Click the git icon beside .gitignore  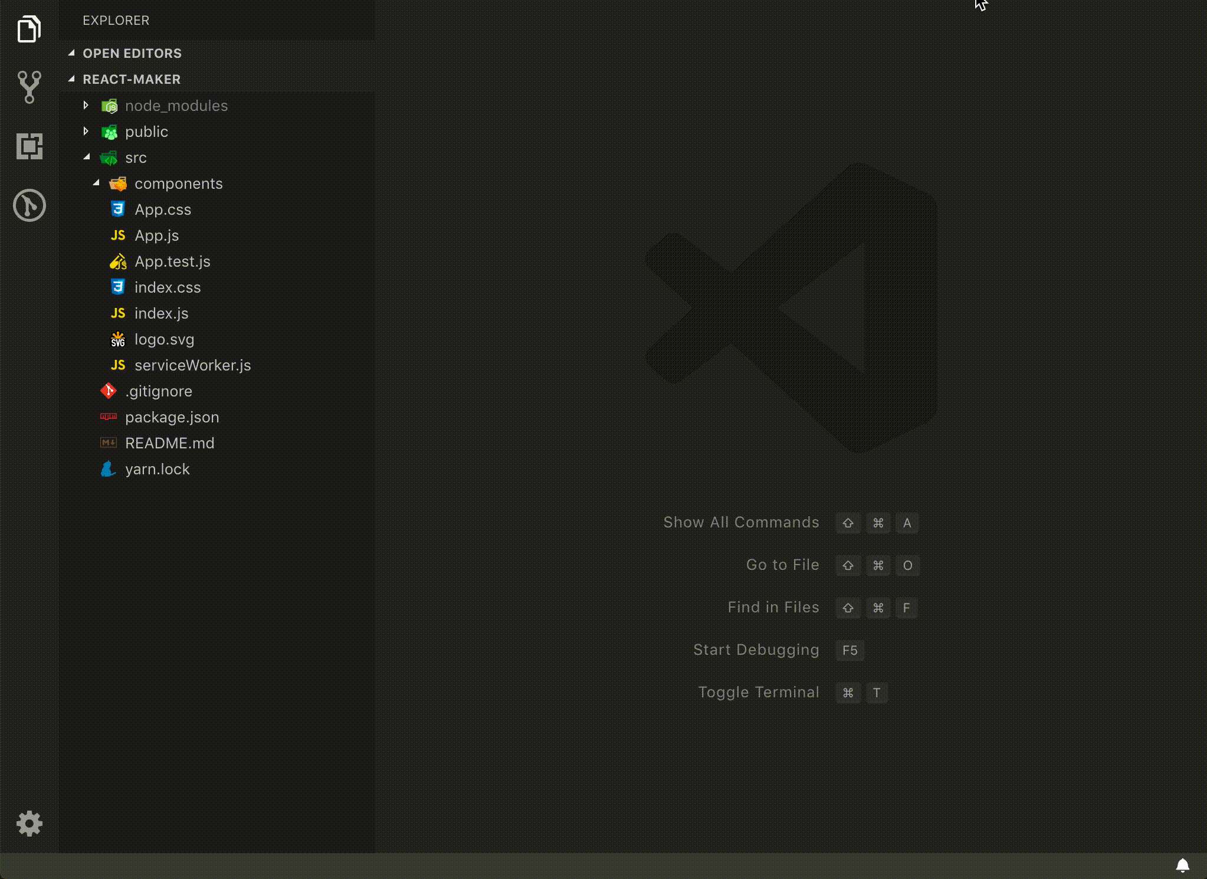point(108,391)
